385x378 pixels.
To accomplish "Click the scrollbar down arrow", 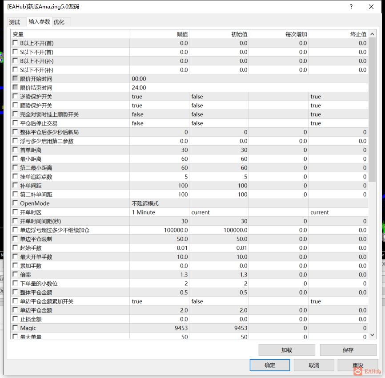I will coord(372,335).
